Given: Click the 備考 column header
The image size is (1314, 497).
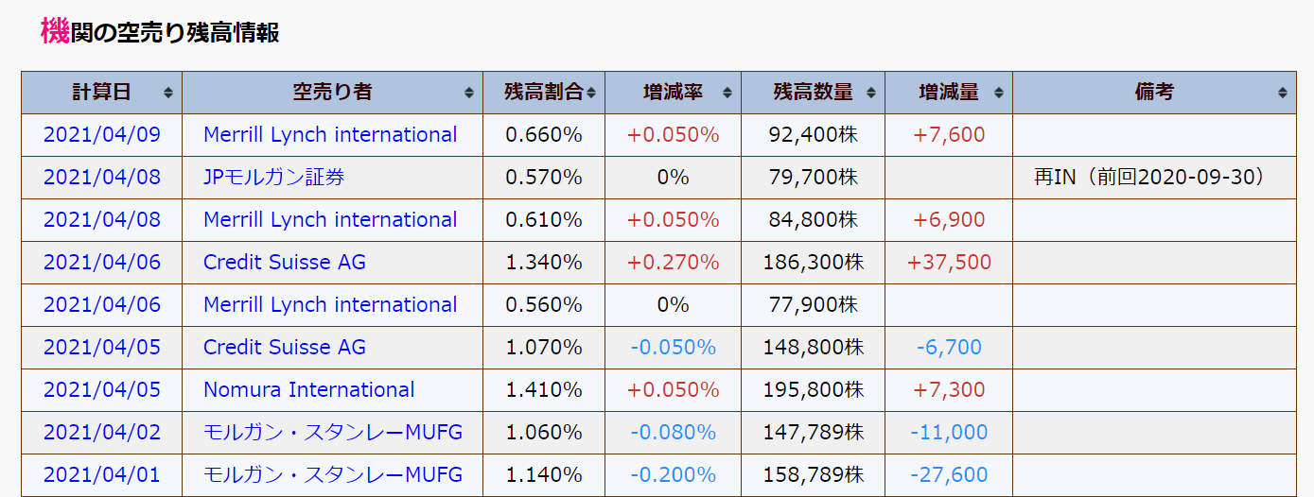Looking at the screenshot, I should (x=1154, y=92).
